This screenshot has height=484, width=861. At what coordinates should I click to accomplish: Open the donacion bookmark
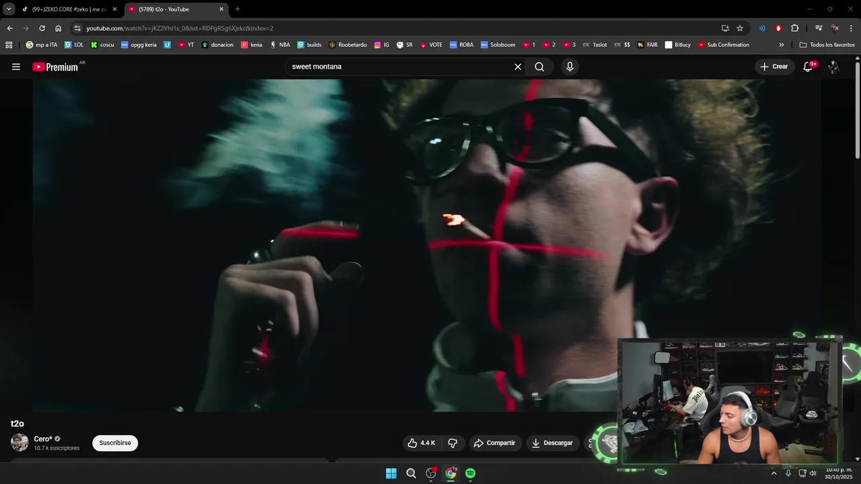click(217, 45)
